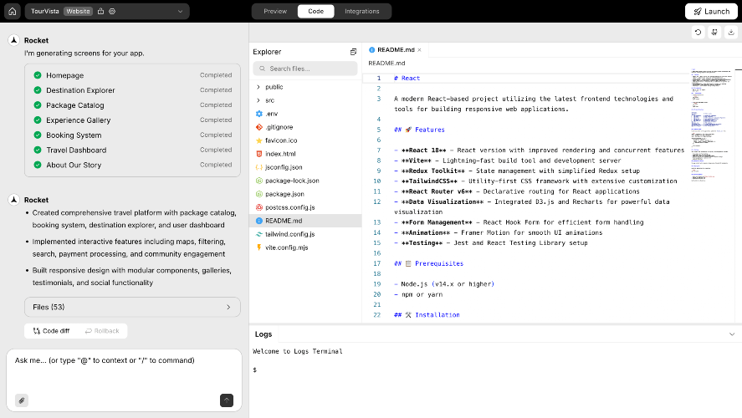Image resolution: width=742 pixels, height=418 pixels.
Task: Click the first Rocket avatar icon
Action: click(13, 40)
